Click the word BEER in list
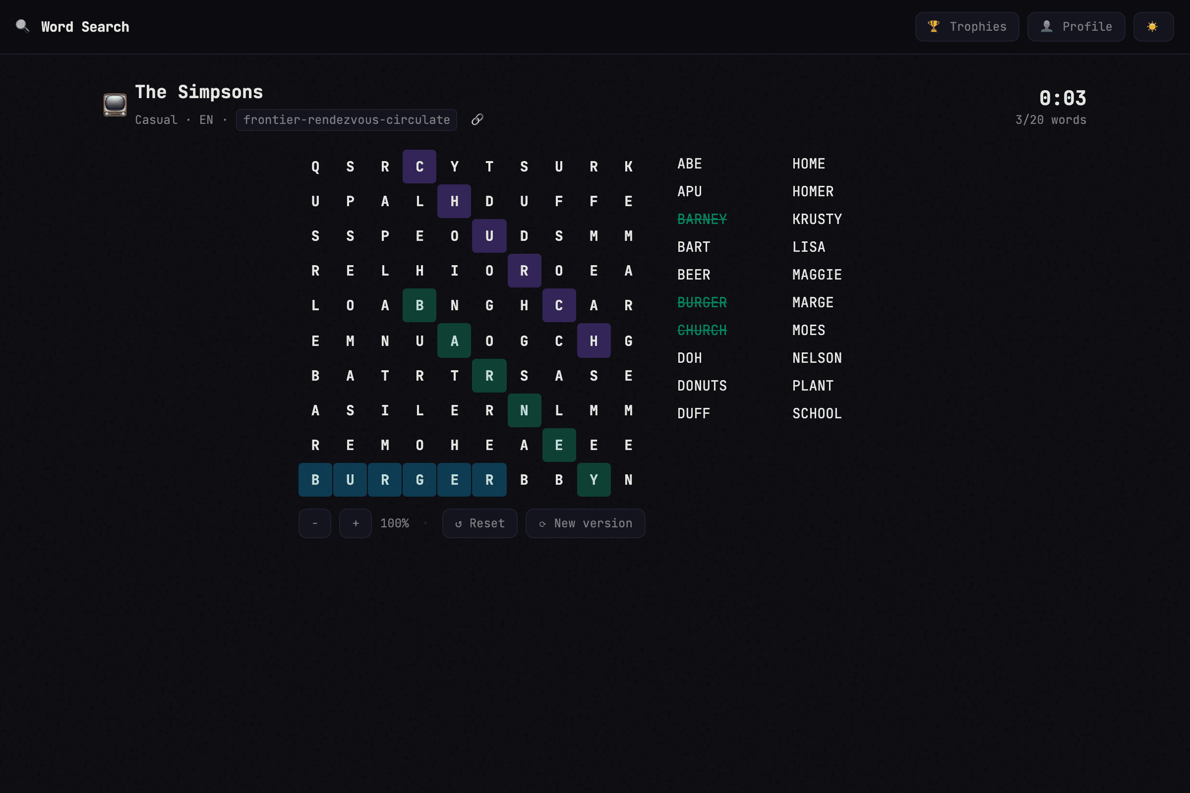The width and height of the screenshot is (1190, 793). (694, 275)
